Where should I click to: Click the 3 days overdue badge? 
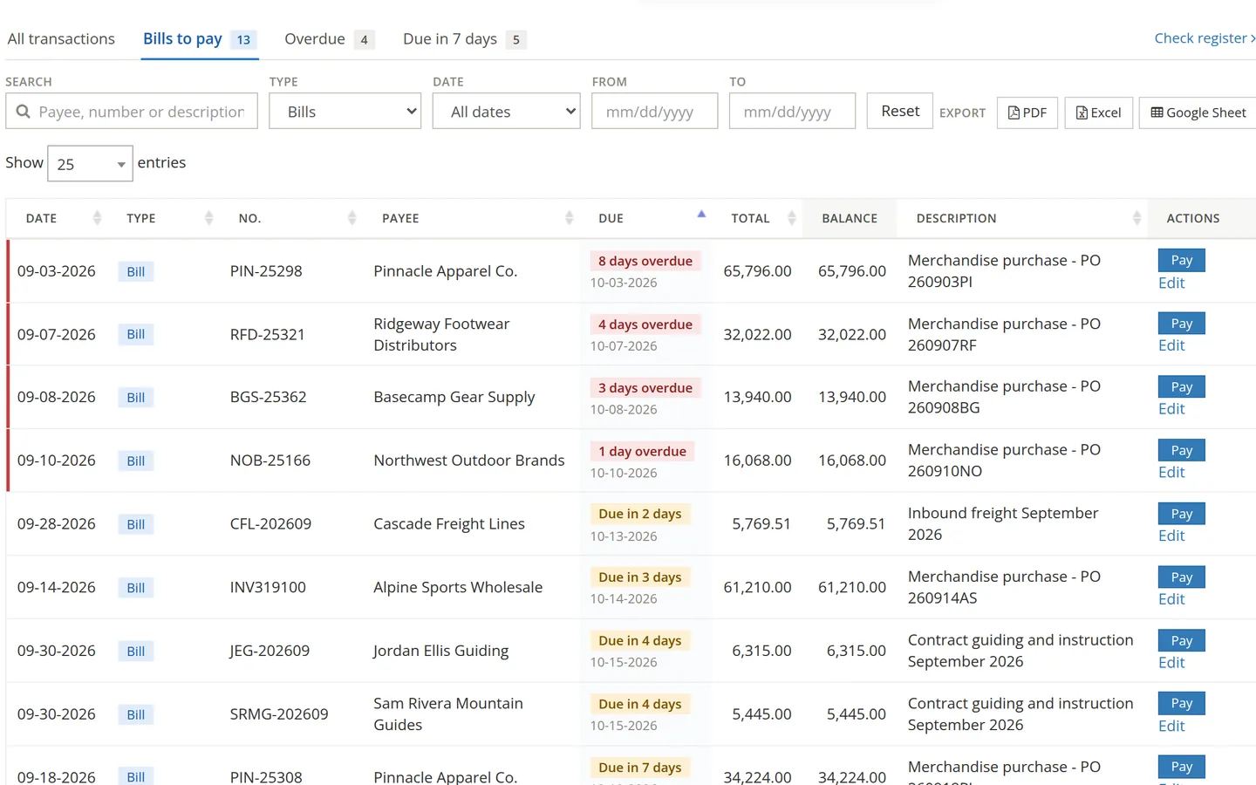pyautogui.click(x=645, y=388)
